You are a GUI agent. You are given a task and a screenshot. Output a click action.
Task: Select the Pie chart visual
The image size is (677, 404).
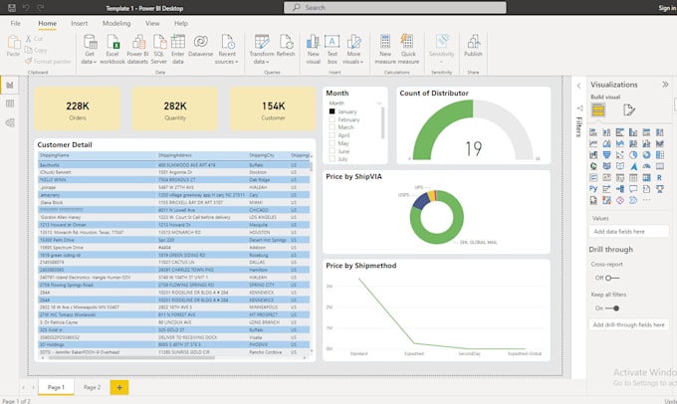[x=633, y=155]
